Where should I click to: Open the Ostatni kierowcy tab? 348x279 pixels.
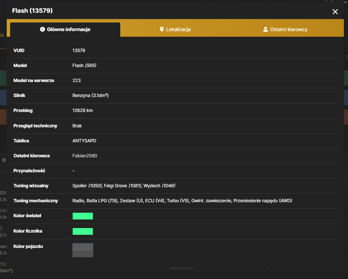(285, 30)
